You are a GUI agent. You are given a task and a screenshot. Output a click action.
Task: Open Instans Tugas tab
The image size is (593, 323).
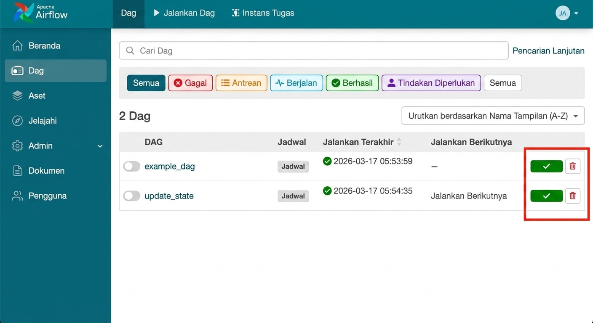(x=263, y=13)
